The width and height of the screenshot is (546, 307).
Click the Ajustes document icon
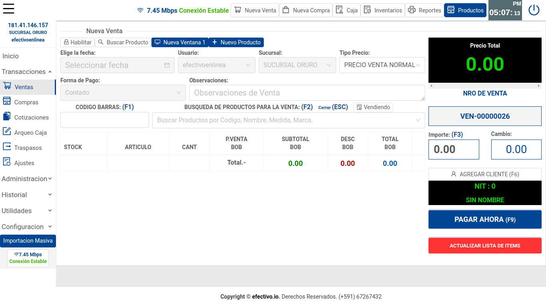click(7, 162)
